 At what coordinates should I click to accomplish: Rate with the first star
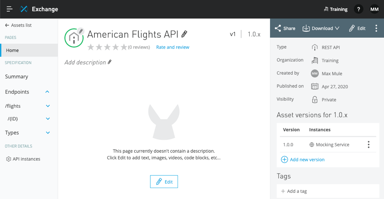pyautogui.click(x=90, y=47)
